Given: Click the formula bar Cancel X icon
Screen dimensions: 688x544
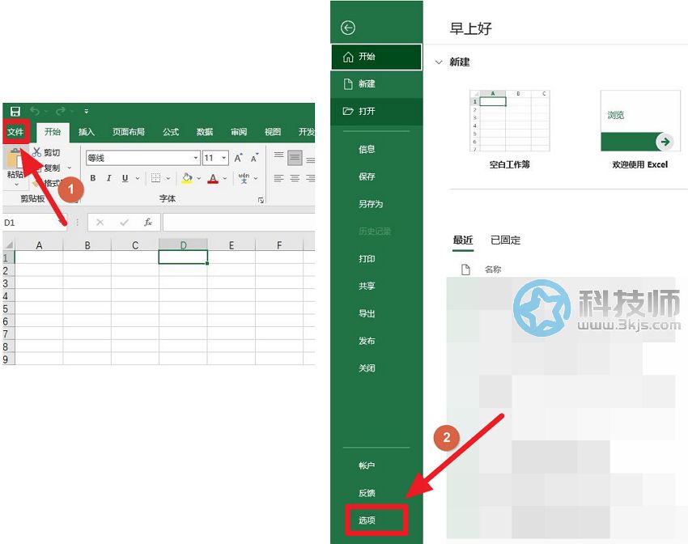Looking at the screenshot, I should point(100,223).
